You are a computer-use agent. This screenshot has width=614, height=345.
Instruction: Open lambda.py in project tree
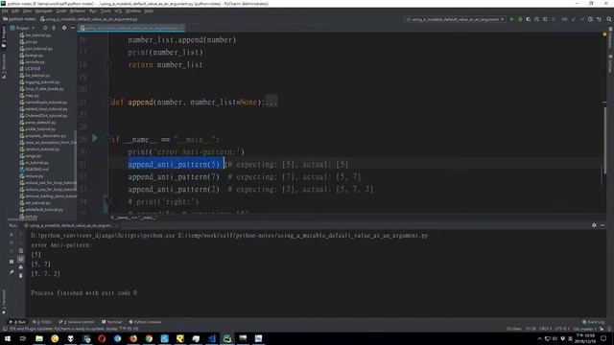pyautogui.click(x=35, y=61)
